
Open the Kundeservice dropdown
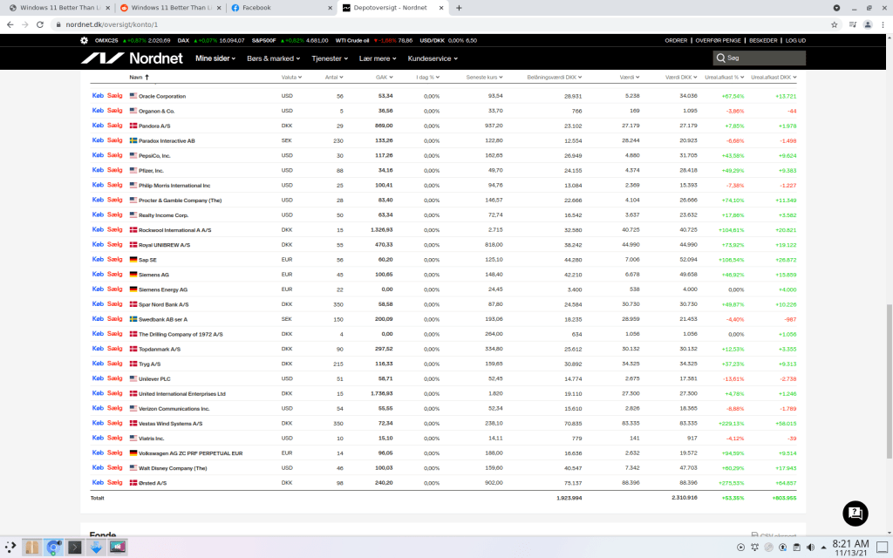[x=433, y=58]
